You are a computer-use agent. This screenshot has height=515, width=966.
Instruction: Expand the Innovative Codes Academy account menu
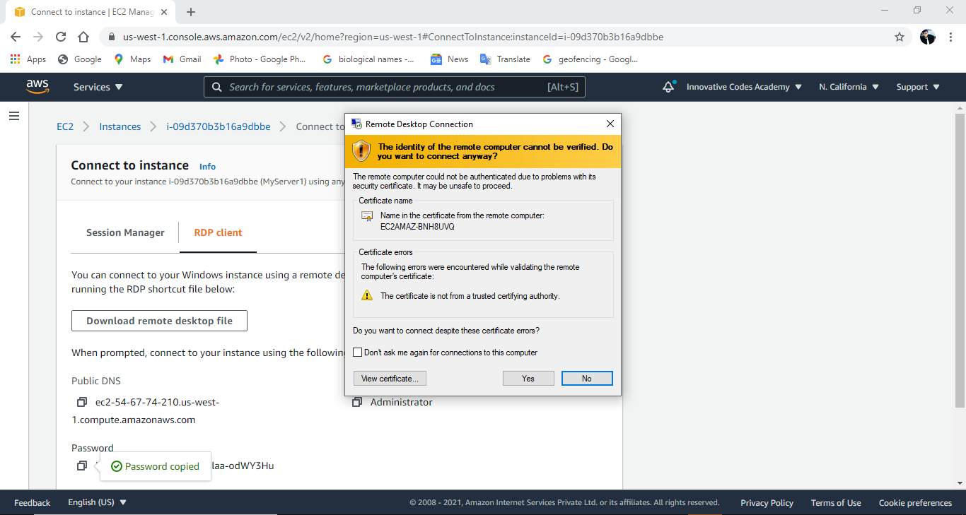coord(744,87)
